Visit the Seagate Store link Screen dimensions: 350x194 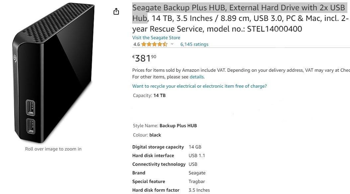click(156, 38)
